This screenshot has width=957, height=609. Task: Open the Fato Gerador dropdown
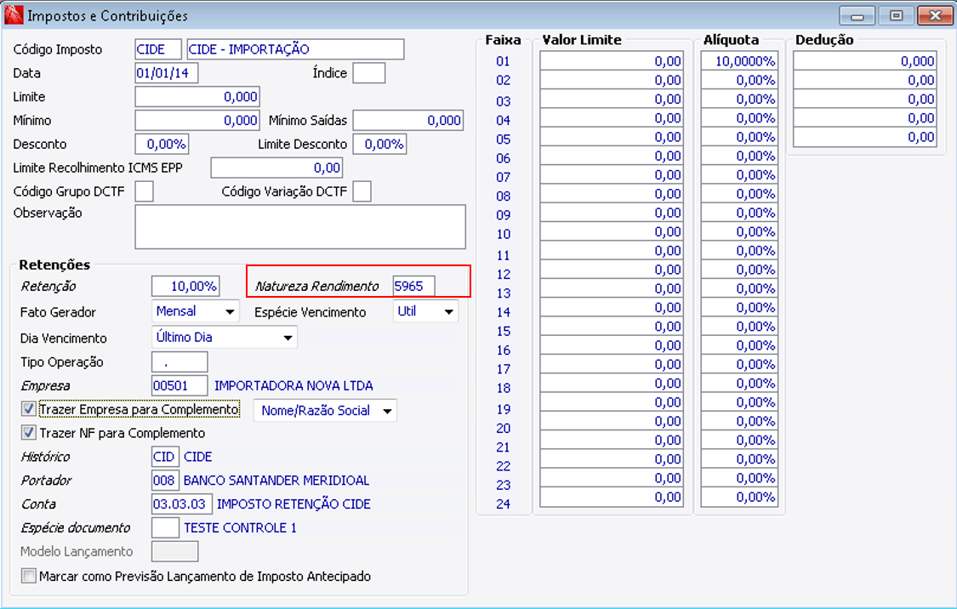coord(196,311)
